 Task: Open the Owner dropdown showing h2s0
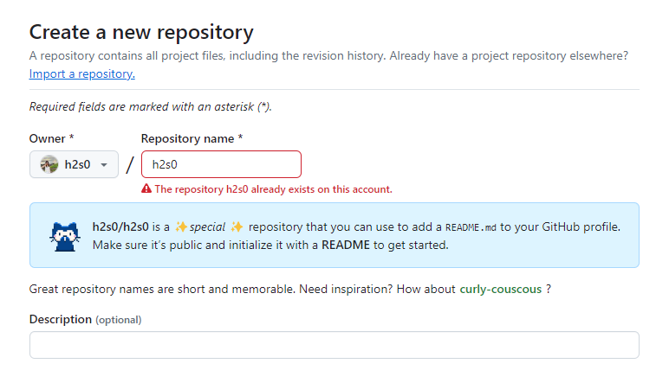(x=74, y=164)
